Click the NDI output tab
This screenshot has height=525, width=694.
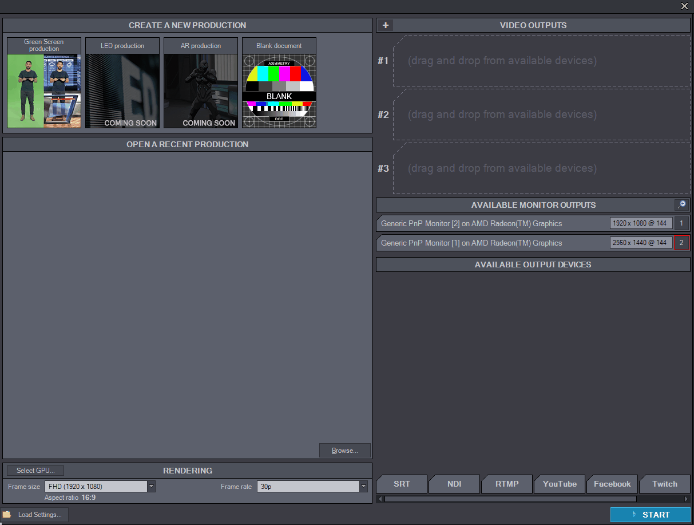[x=454, y=484]
